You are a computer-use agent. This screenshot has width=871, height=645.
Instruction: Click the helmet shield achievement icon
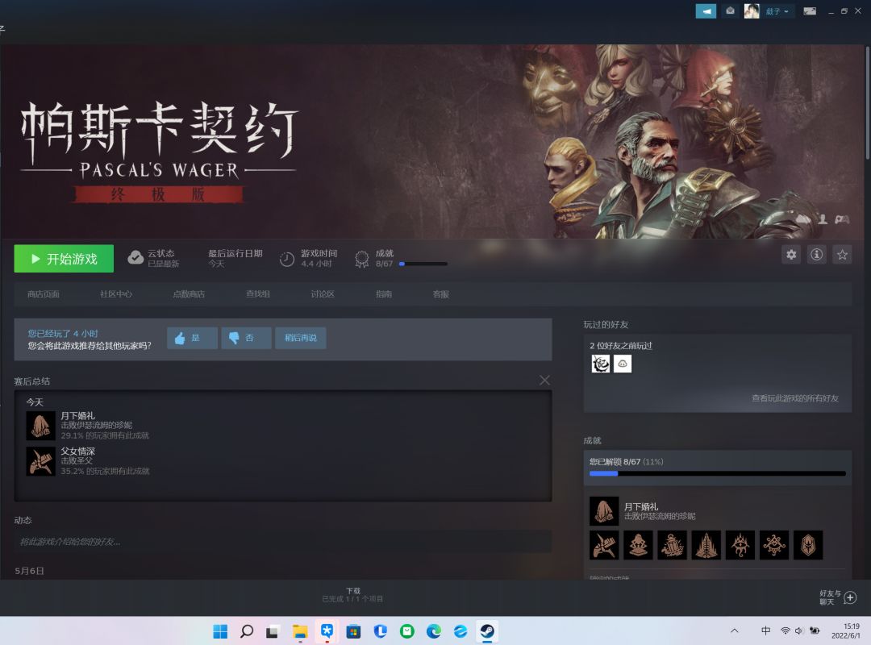coord(808,545)
